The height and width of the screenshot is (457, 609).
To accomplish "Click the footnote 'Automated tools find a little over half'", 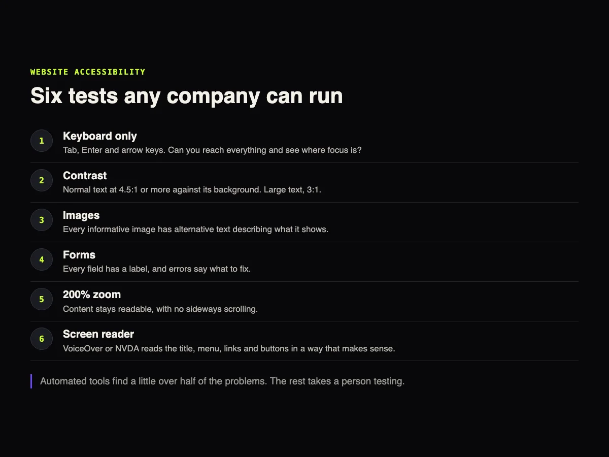I will [222, 381].
